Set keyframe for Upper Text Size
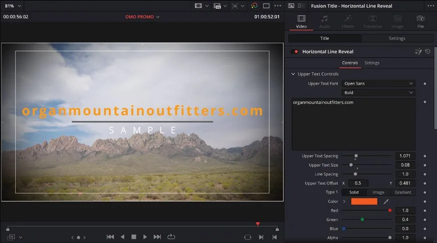The width and height of the screenshot is (437, 243). [425, 165]
